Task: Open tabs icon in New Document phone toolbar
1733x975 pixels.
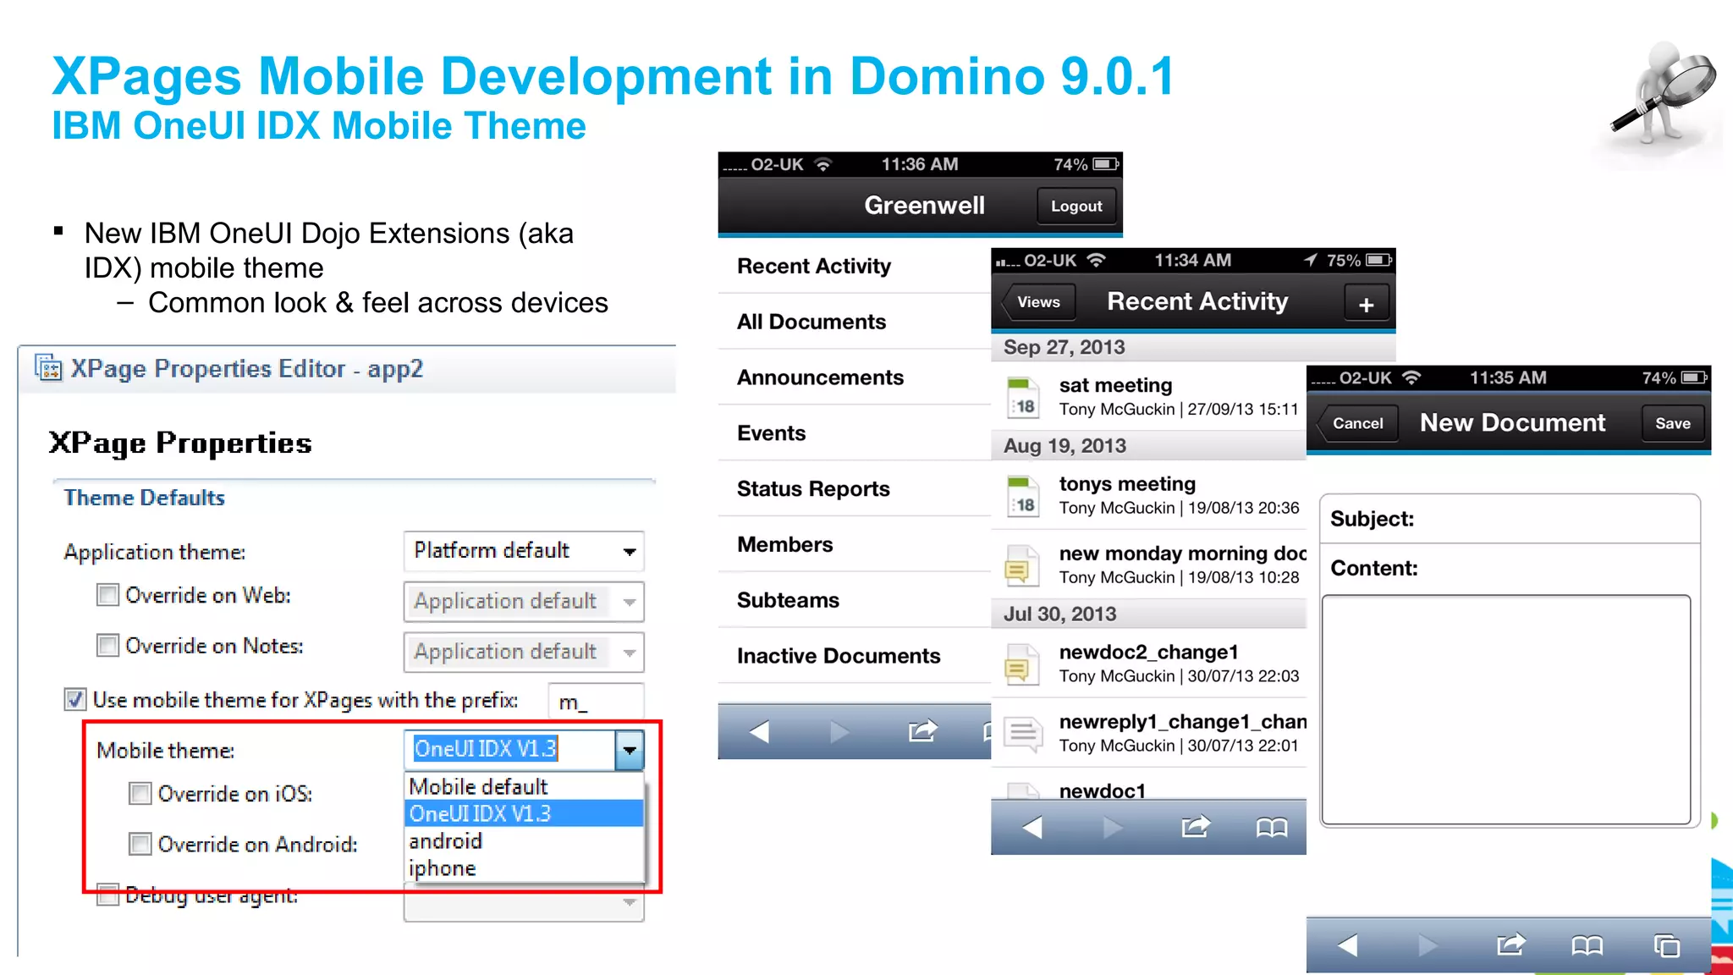Action: point(1667,945)
